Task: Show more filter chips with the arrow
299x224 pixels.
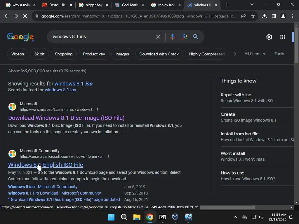Action: point(235,54)
